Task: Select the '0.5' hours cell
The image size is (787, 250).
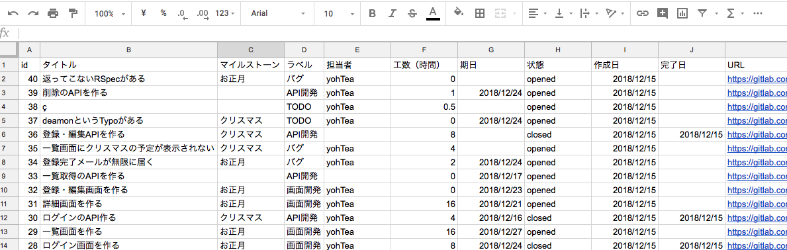Action: click(424, 106)
